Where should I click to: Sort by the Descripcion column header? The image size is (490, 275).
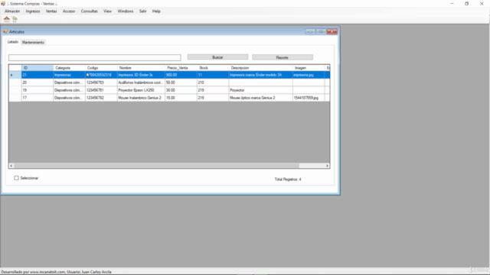(260, 68)
